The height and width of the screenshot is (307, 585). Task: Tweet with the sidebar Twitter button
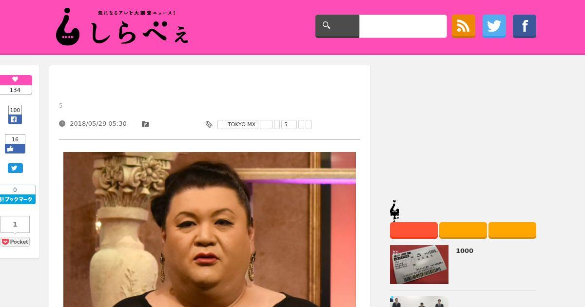click(x=15, y=168)
